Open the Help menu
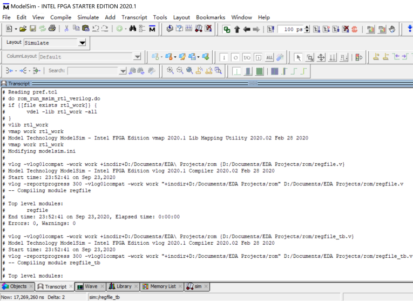 pos(263,17)
